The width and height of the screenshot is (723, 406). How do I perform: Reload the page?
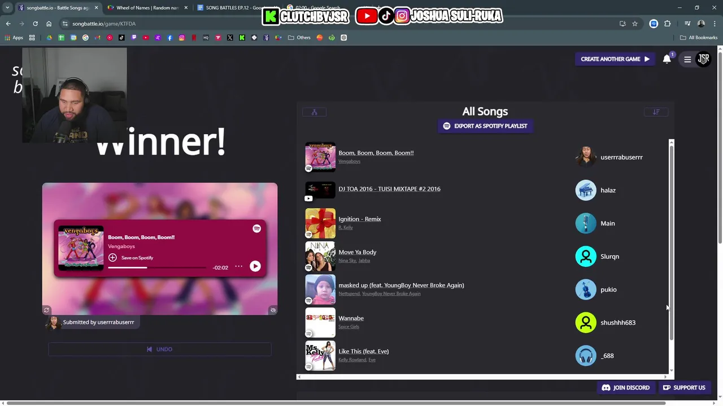pyautogui.click(x=35, y=24)
